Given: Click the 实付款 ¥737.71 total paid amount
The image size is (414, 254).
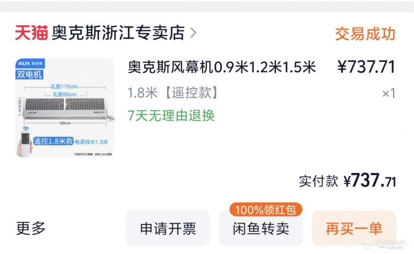Looking at the screenshot, I should 347,181.
